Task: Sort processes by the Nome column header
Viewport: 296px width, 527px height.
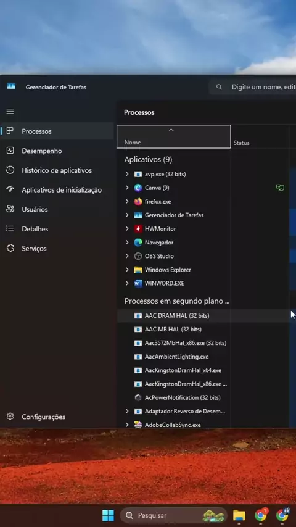Action: 174,136
